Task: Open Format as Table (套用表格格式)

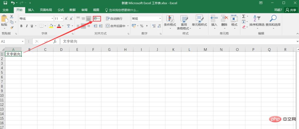Action: [184, 22]
